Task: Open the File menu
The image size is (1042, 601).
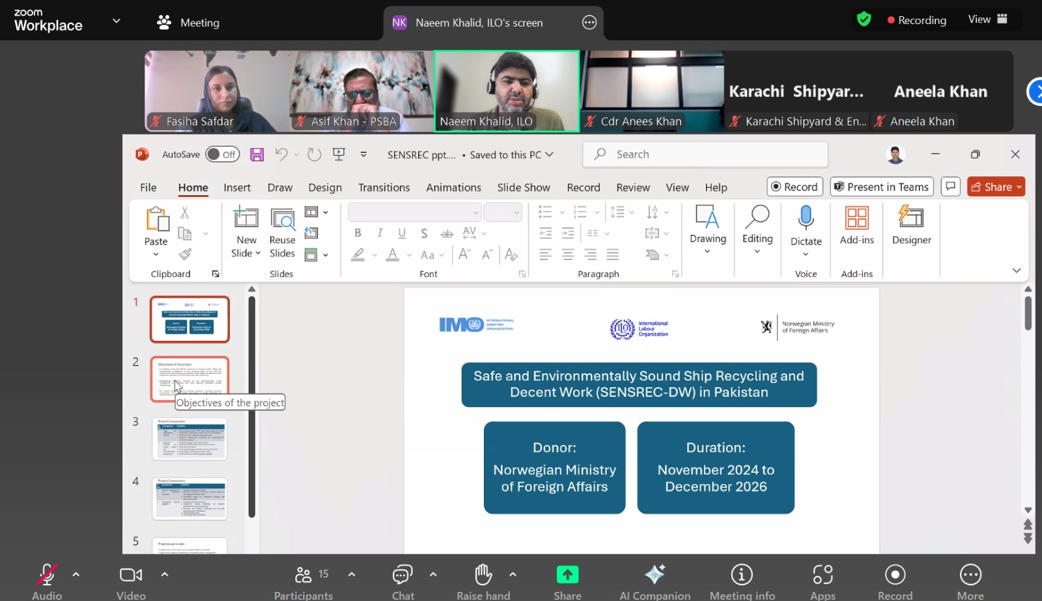Action: coord(148,187)
